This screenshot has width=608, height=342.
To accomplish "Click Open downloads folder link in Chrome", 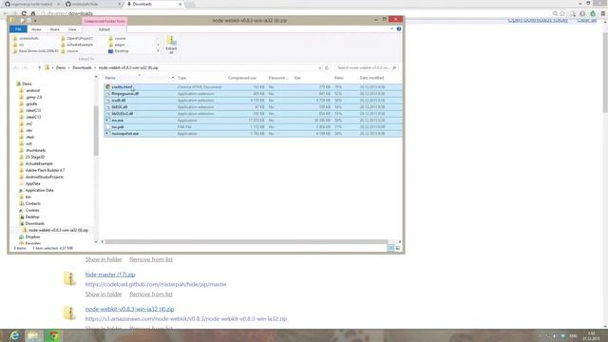I will 538,20.
